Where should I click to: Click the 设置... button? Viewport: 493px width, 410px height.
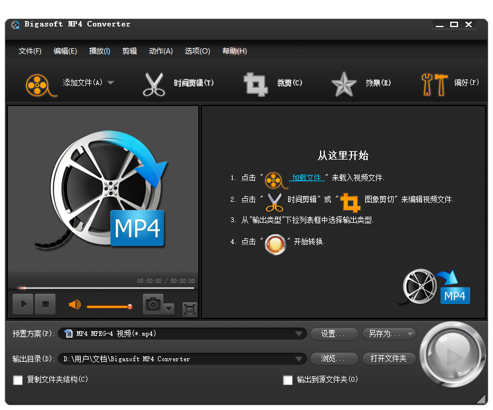pyautogui.click(x=334, y=334)
